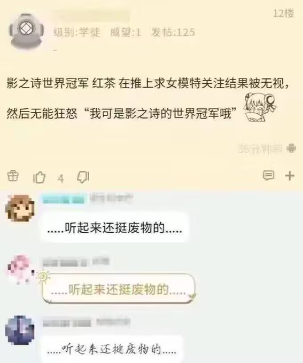Click the blurred poster username
Image resolution: width=303 pixels, height=363 pixels.
[91, 15]
